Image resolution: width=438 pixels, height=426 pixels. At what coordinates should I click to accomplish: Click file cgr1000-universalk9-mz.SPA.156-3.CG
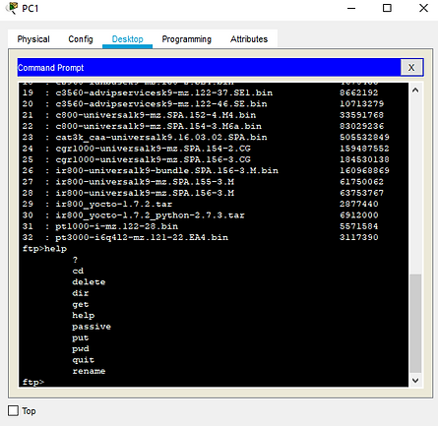pyautogui.click(x=153, y=159)
